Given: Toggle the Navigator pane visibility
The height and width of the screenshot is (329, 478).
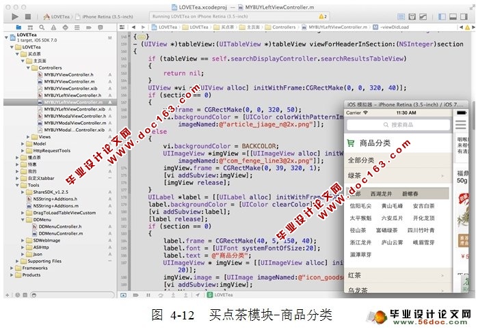Looking at the screenshot, I should coord(442,16).
